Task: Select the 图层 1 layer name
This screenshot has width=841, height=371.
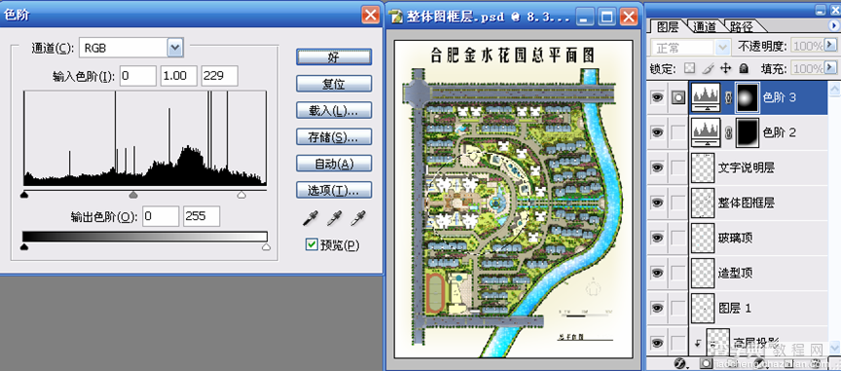Action: (735, 308)
